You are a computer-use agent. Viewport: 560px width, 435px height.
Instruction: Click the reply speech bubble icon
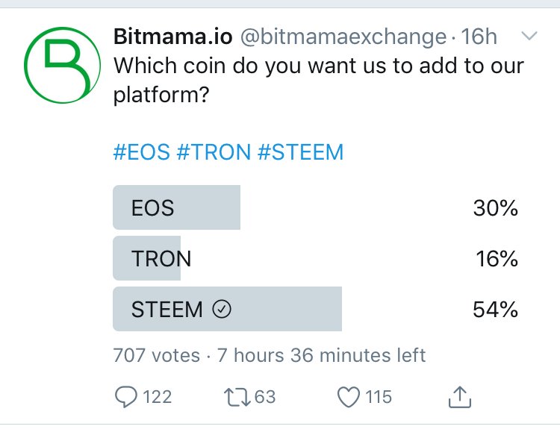coord(125,397)
